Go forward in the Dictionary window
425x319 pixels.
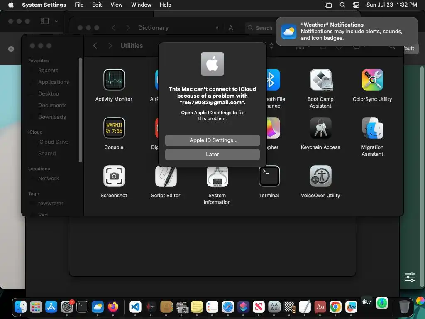[128, 28]
